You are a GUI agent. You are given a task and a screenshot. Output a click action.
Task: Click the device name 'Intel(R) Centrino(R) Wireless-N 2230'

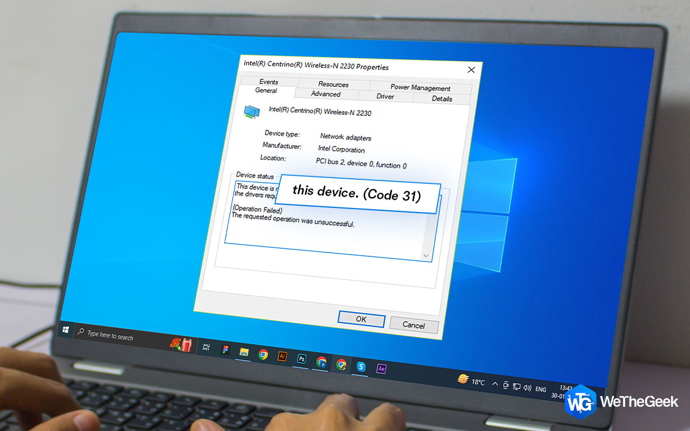coord(320,111)
